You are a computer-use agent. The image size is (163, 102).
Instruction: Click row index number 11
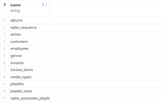point(4,98)
